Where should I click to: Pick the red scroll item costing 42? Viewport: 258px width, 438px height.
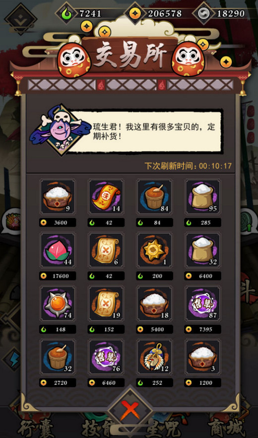tap(106, 197)
